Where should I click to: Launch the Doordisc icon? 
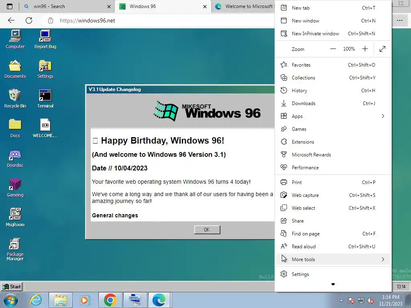click(x=15, y=158)
